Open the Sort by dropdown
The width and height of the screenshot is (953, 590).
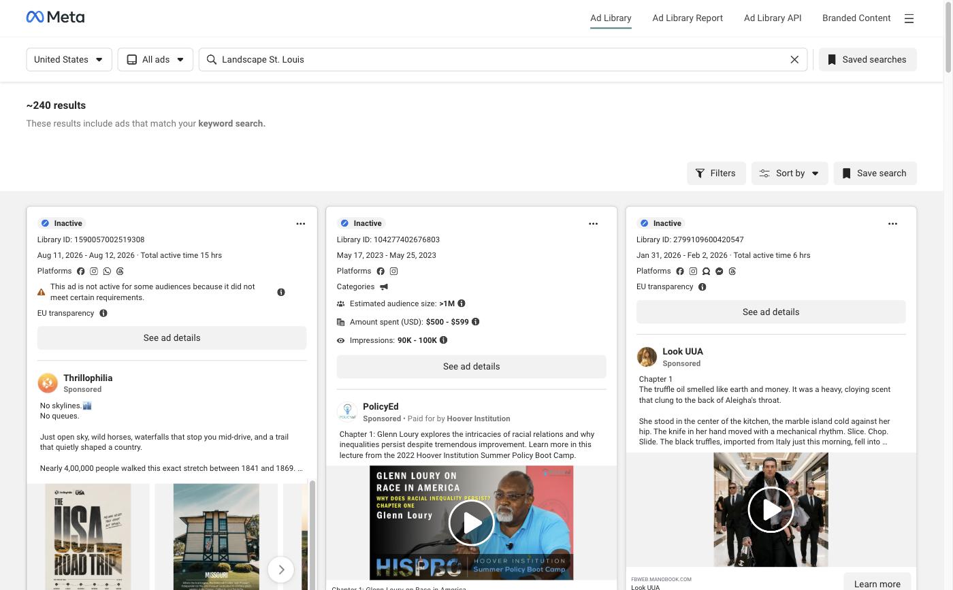click(790, 174)
